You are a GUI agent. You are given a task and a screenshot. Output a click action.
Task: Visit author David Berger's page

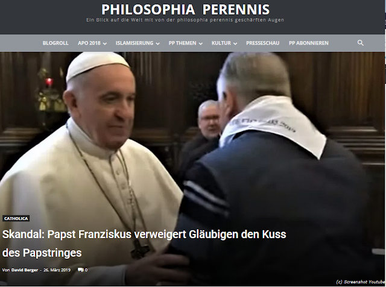pos(25,270)
